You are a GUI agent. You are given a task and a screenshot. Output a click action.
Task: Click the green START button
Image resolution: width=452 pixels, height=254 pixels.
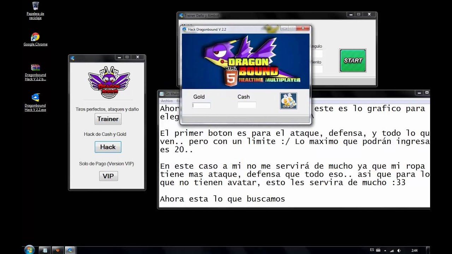coord(353,60)
